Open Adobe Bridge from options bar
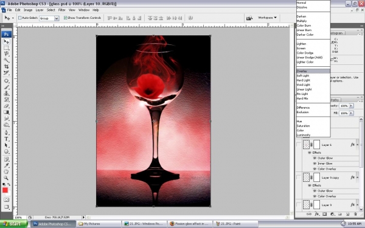 (x=249, y=18)
